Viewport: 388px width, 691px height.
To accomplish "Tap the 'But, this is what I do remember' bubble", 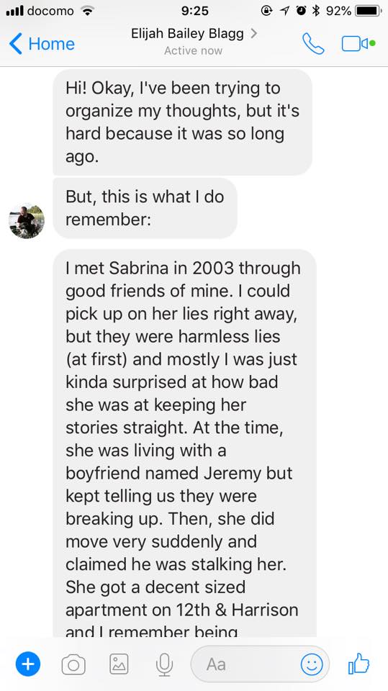I will (145, 208).
